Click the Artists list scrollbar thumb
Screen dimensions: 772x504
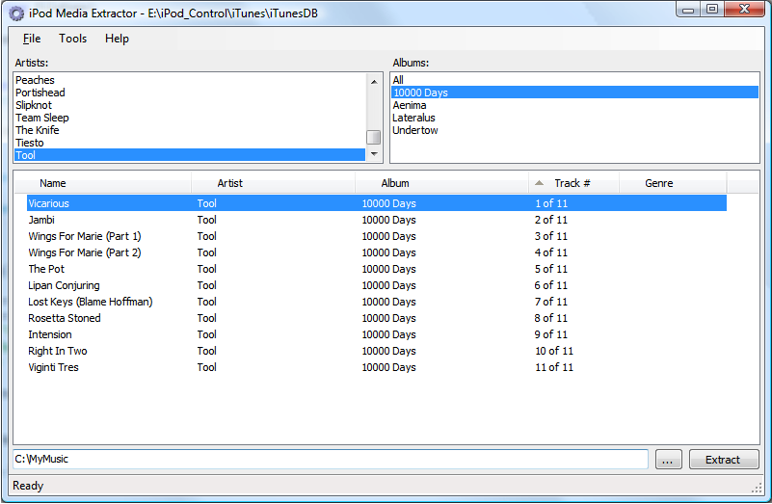tap(374, 137)
